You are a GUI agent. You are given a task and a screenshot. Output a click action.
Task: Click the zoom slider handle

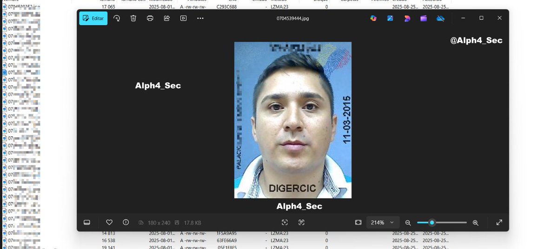(x=432, y=222)
